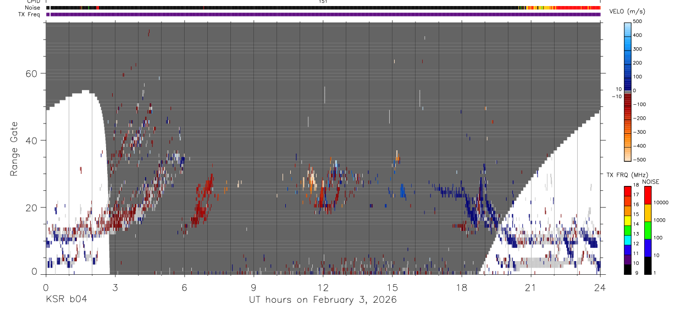Click the 'Noise' row label at top left

(33, 8)
